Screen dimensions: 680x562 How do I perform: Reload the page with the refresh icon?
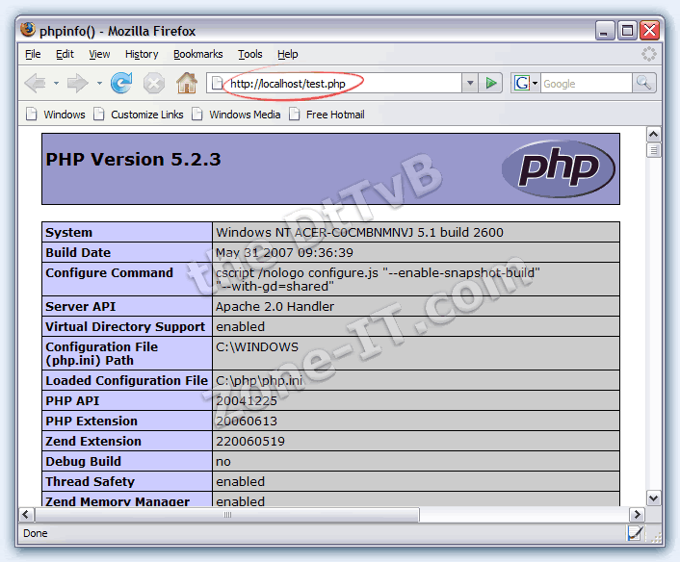click(122, 83)
